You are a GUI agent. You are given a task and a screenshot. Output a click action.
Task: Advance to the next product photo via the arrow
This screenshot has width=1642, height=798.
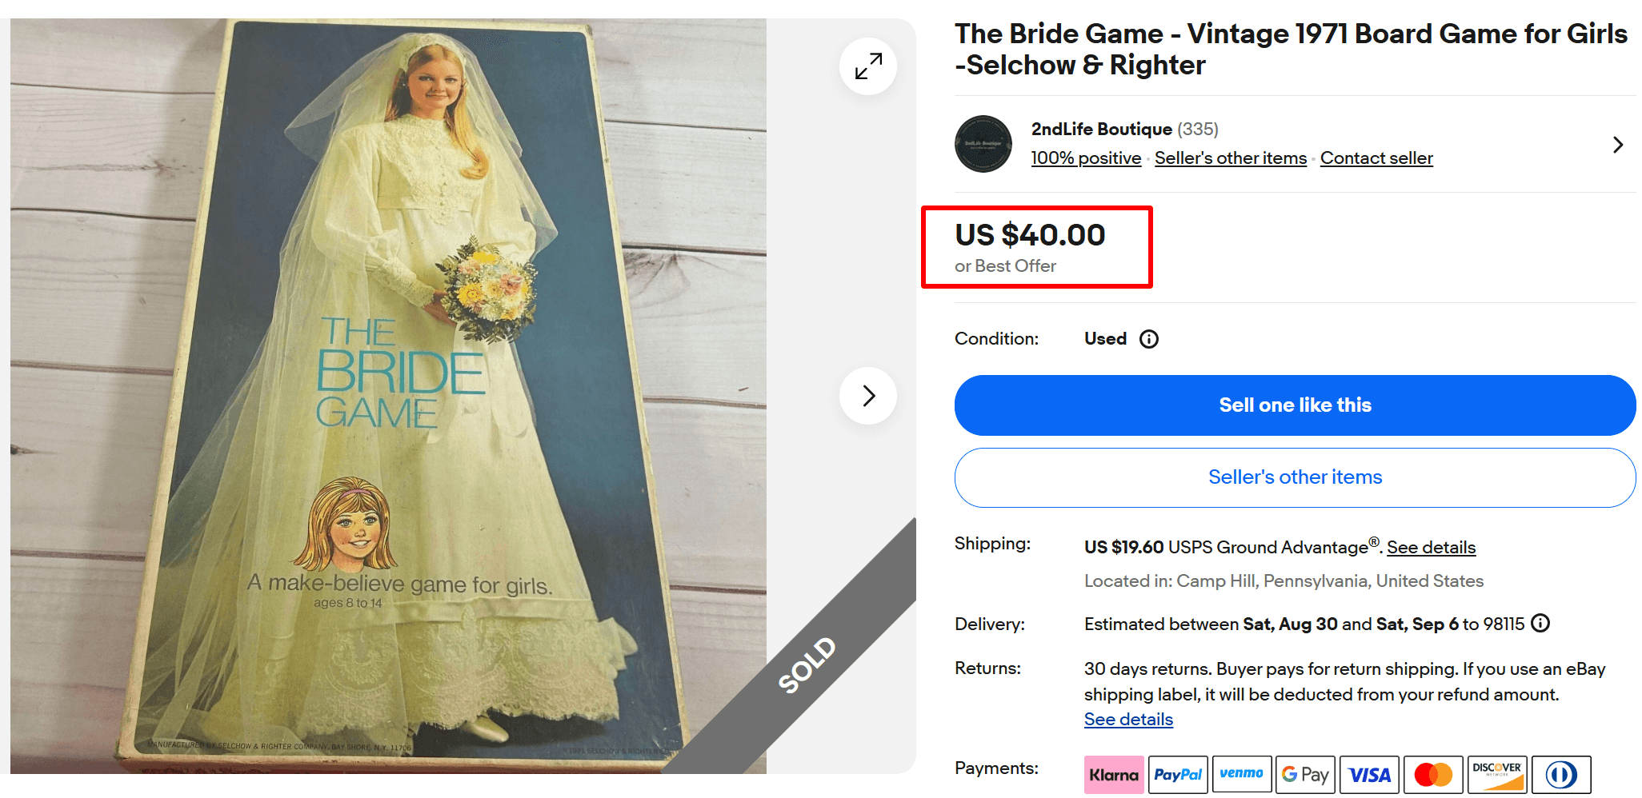click(x=867, y=396)
